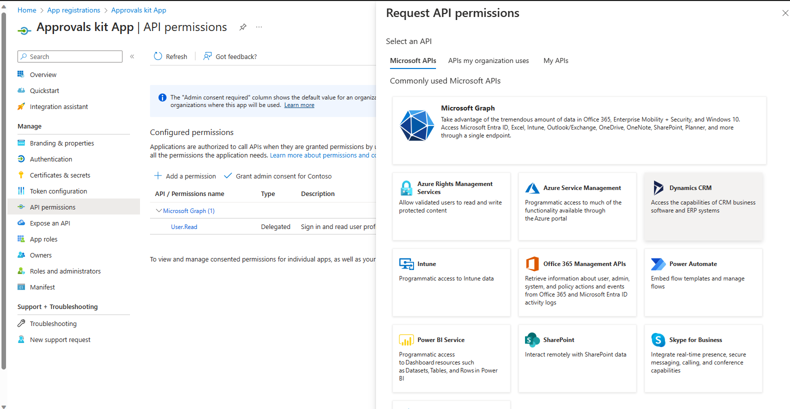The height and width of the screenshot is (409, 790).
Task: Click the Skype for Business logo
Action: pyautogui.click(x=658, y=340)
